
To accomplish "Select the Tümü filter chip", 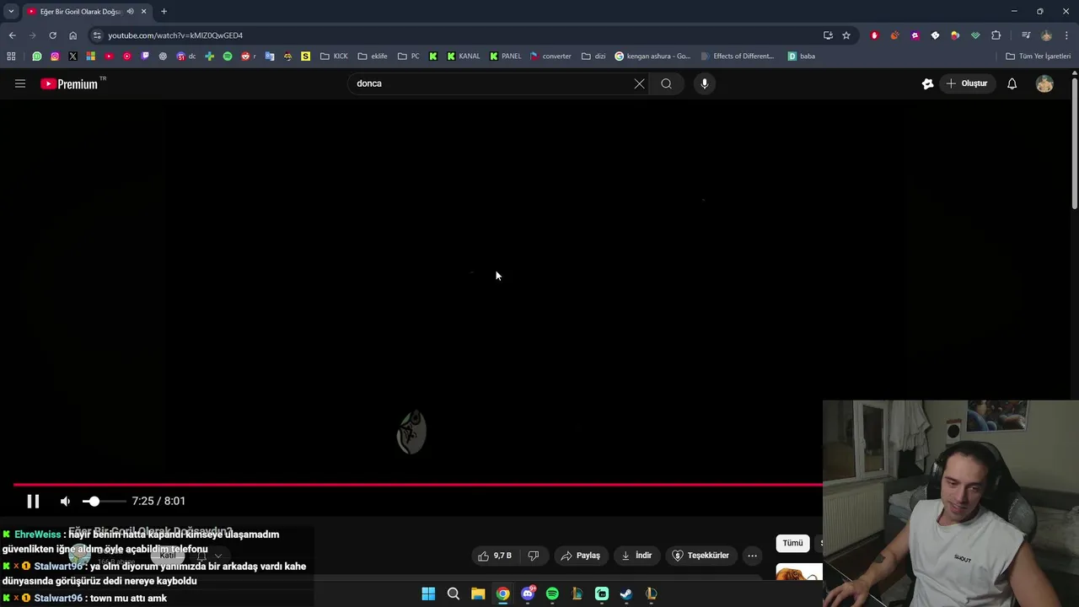I will coord(792,543).
